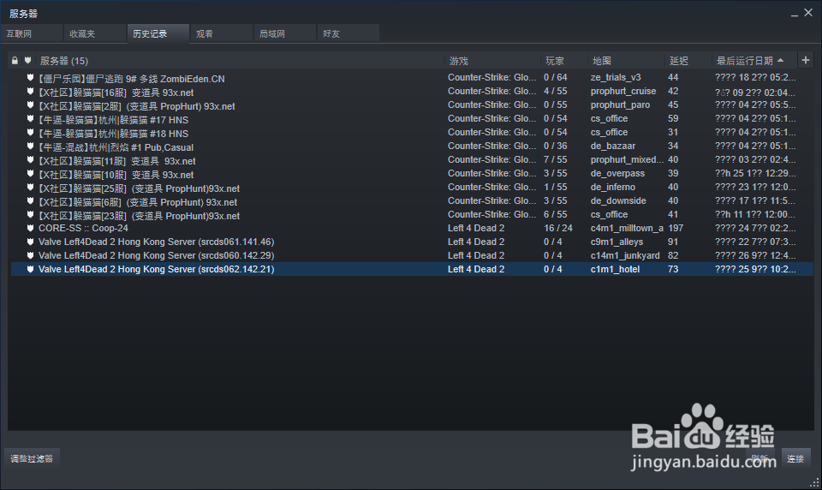Click the de_inferno map cell

coord(613,187)
